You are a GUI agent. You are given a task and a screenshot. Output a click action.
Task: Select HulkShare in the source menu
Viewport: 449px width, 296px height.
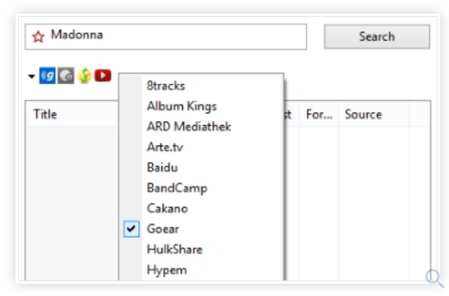(x=174, y=249)
